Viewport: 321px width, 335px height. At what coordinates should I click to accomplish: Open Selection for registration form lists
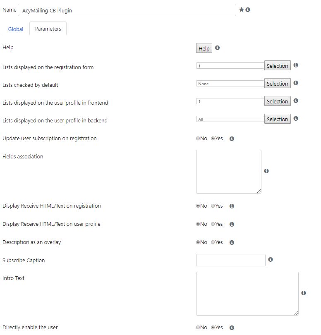(x=278, y=66)
